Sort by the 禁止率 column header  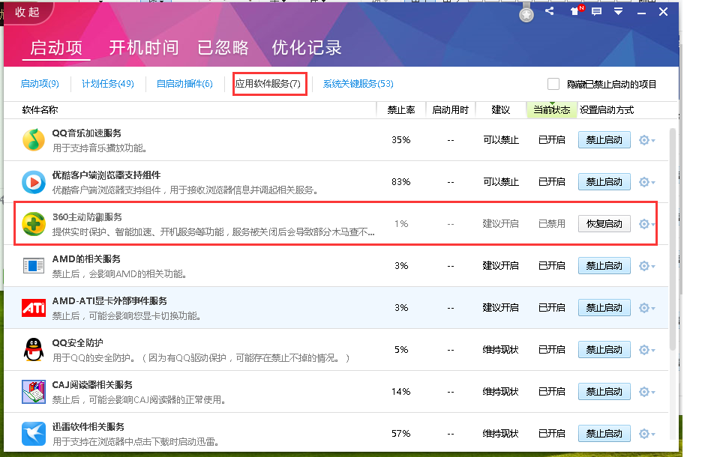pyautogui.click(x=401, y=110)
